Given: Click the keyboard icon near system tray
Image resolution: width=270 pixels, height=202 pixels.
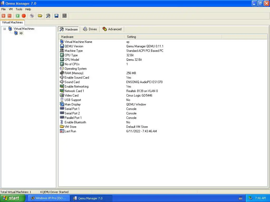Looking at the screenshot, I should (x=240, y=198).
